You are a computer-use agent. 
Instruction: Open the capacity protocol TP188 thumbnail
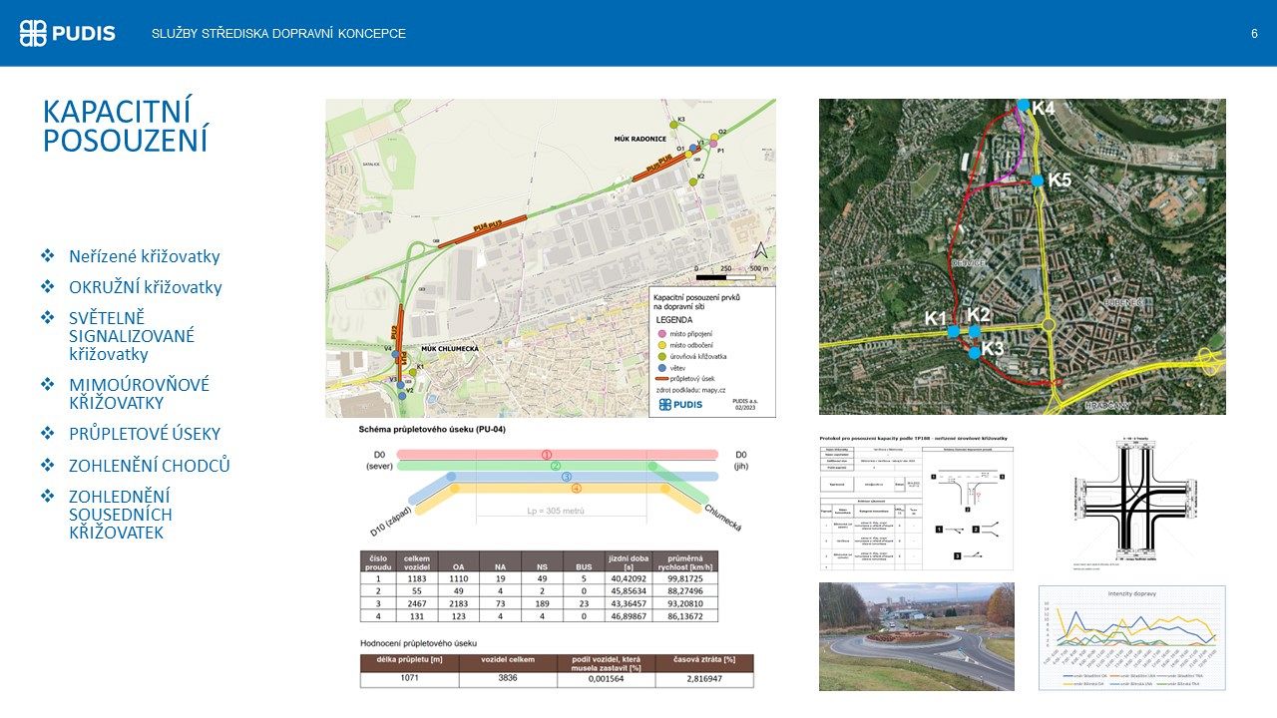tap(916, 503)
